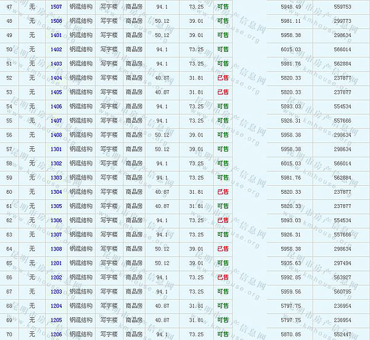
Task: Open room 1206 link
Action: point(56,334)
